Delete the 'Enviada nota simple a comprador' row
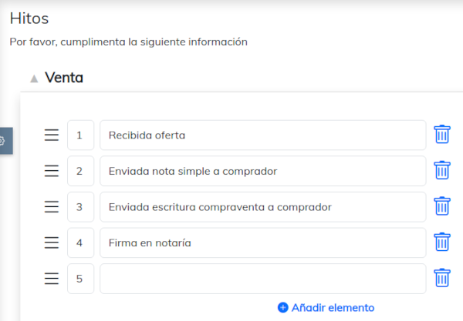Viewport: 463px width, 321px height. coord(441,171)
